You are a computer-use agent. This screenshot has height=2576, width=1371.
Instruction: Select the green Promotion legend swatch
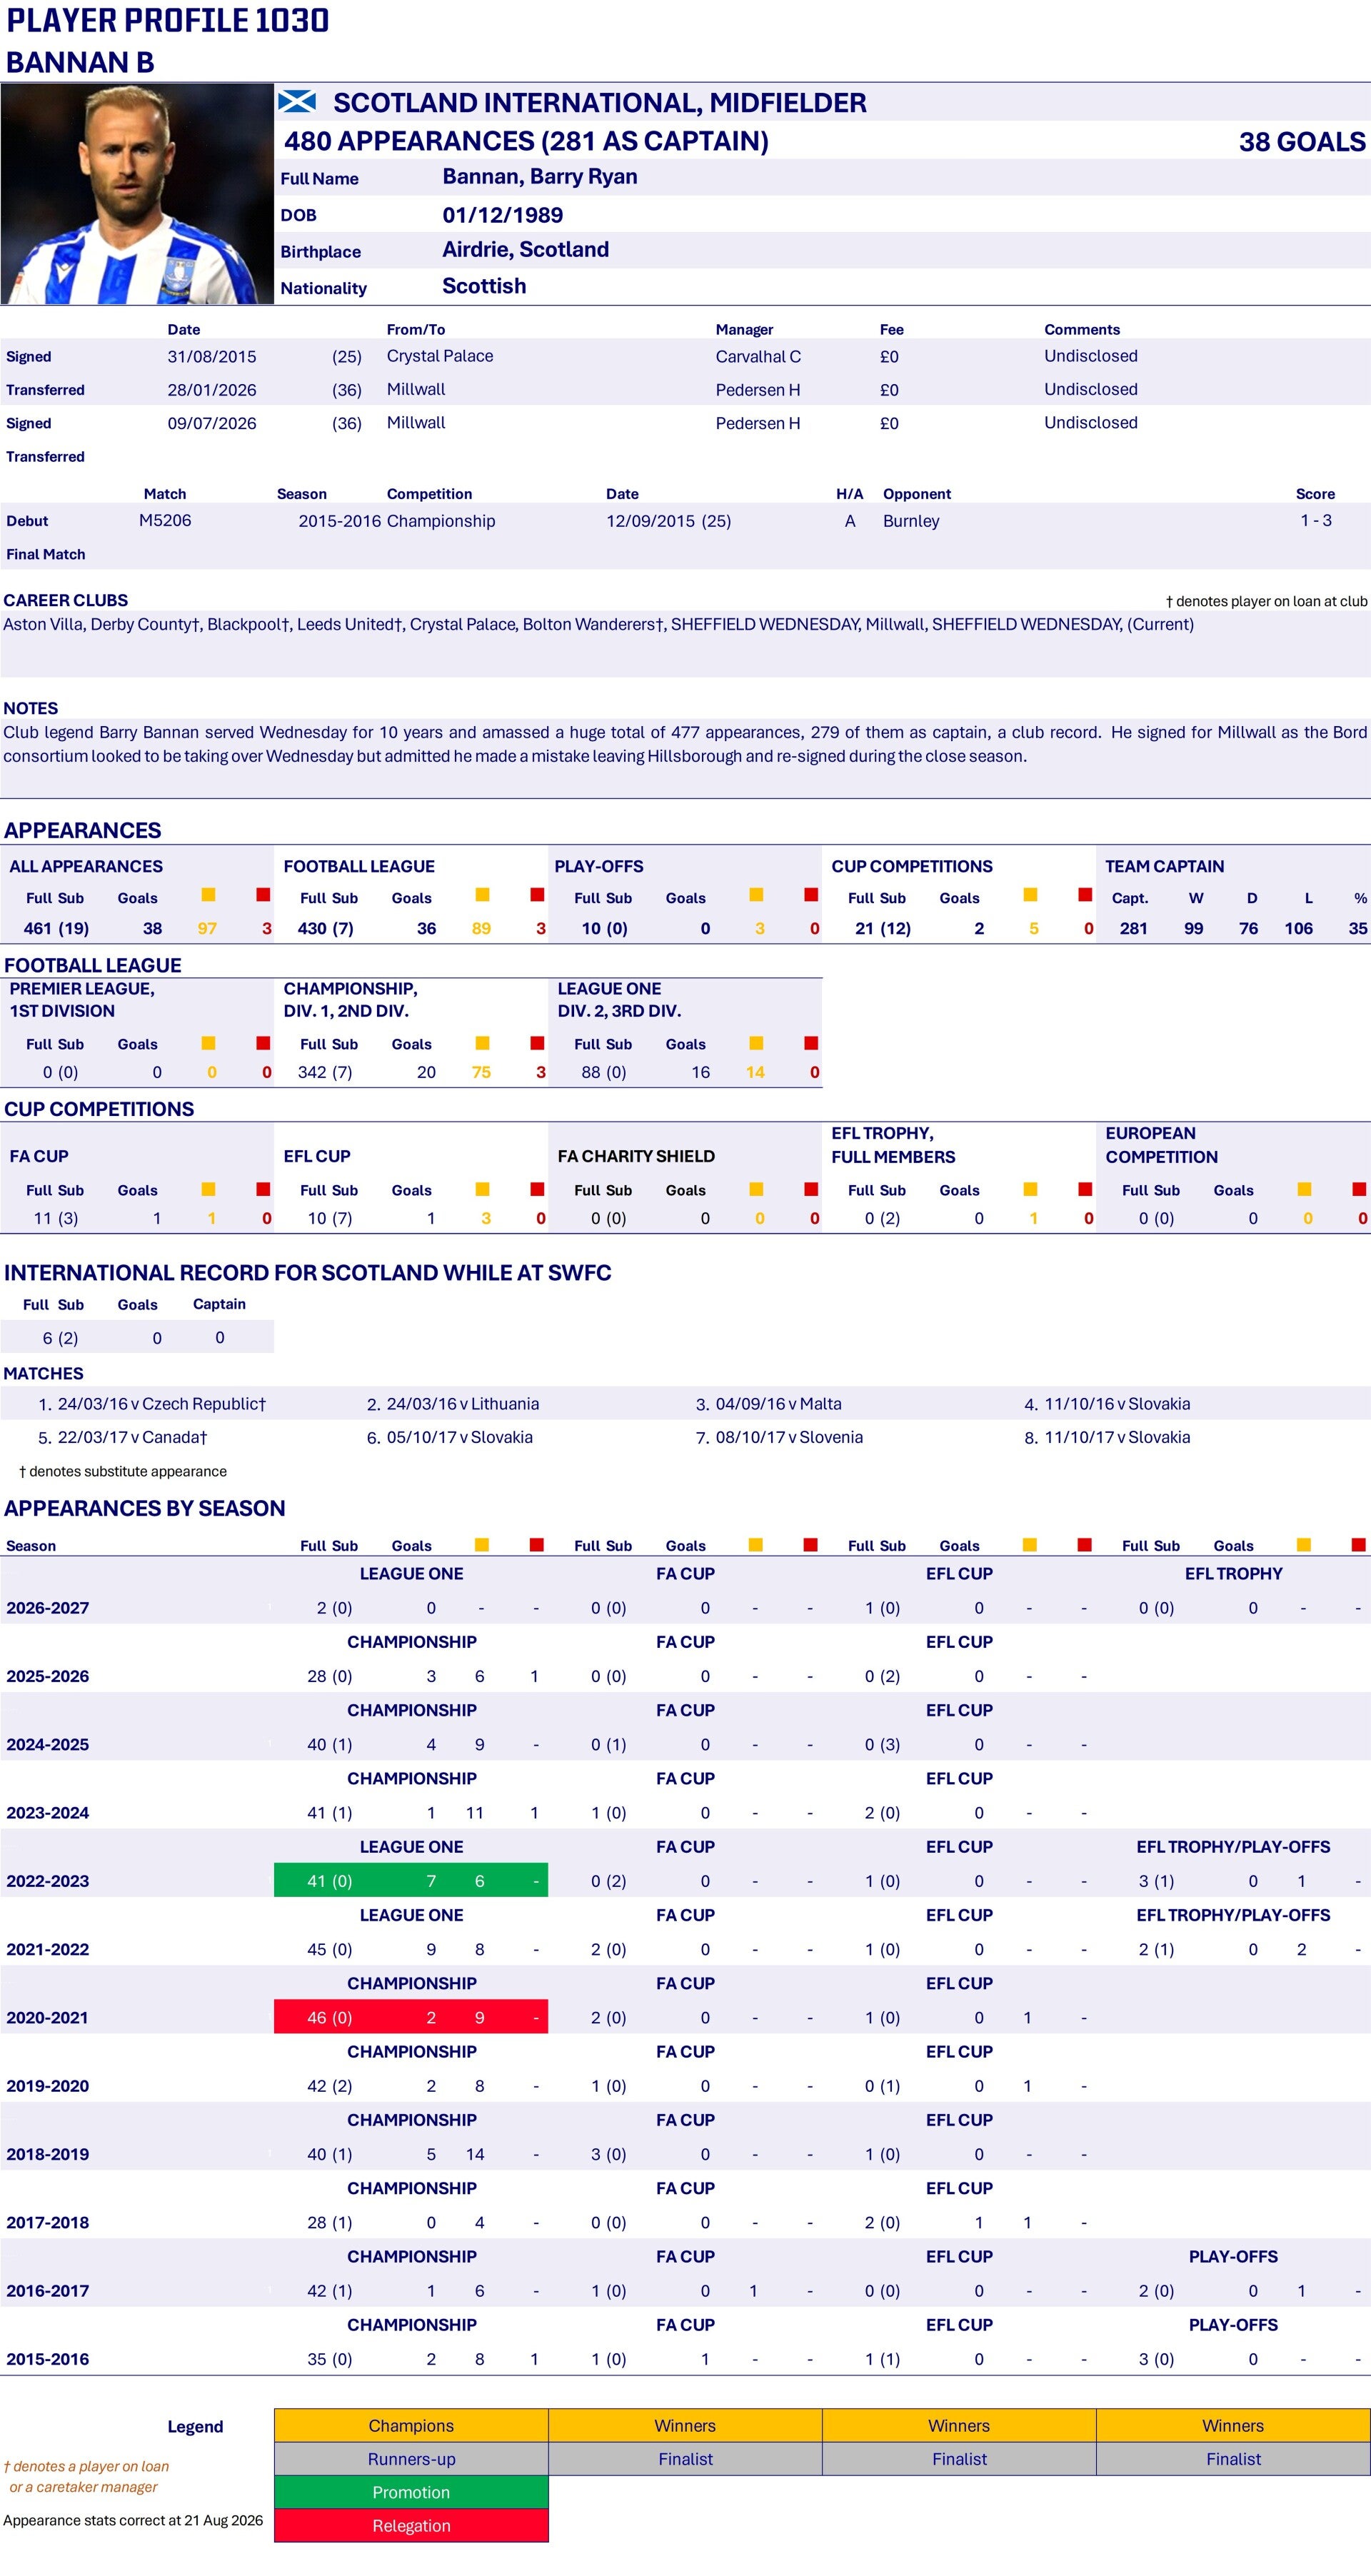411,2492
